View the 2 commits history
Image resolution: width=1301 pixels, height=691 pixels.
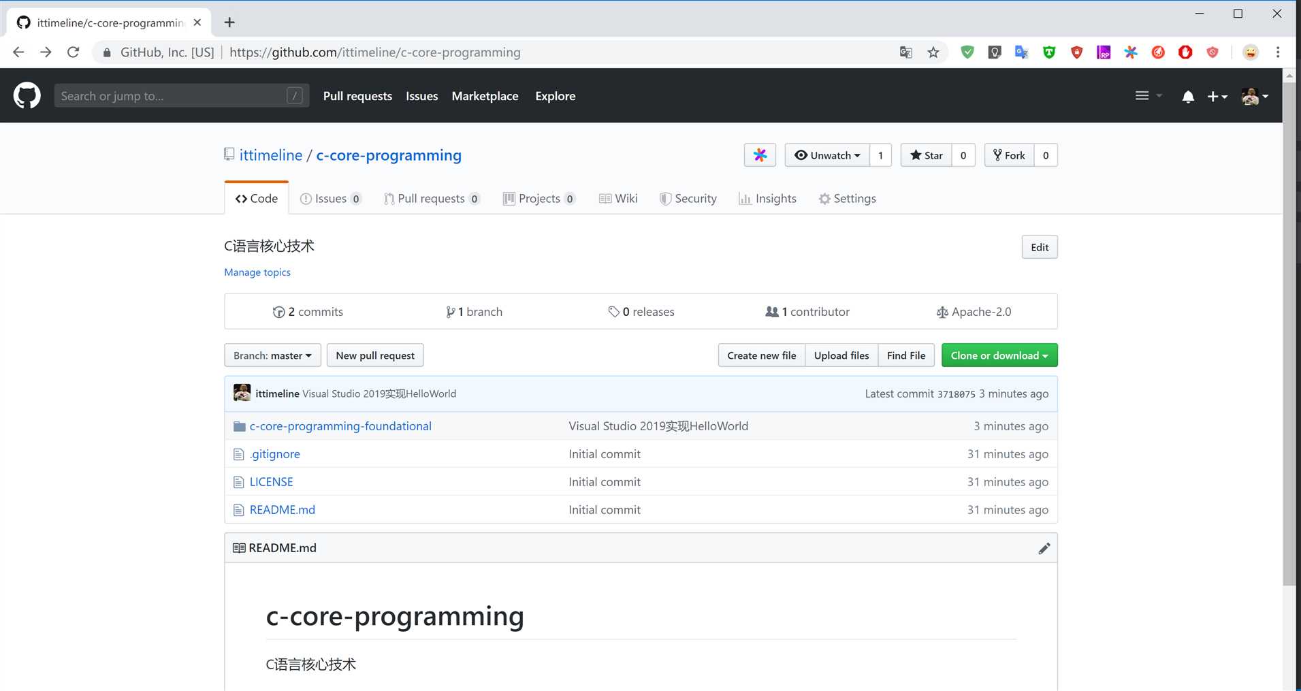coord(308,312)
